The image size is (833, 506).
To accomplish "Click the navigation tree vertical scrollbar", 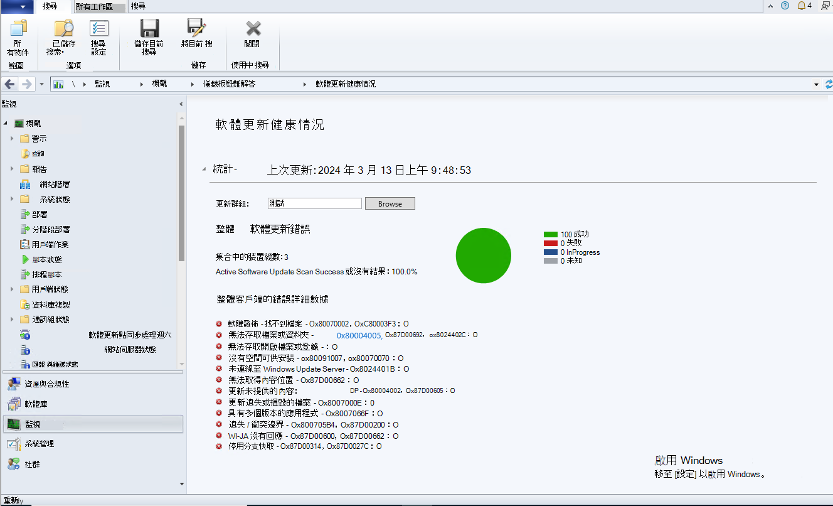I will [x=181, y=193].
